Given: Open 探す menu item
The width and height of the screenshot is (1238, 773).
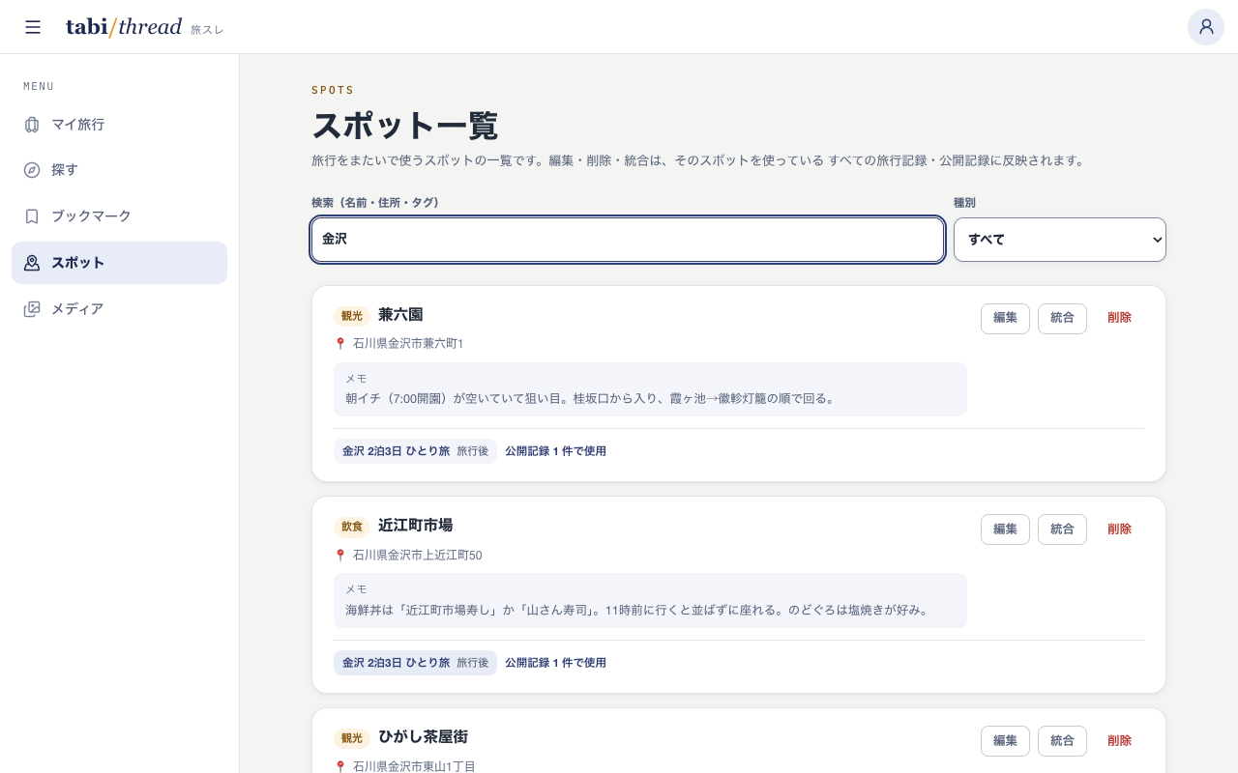Looking at the screenshot, I should click(119, 170).
